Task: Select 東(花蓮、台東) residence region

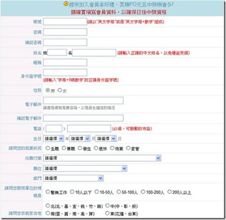Action: [x=107, y=213]
